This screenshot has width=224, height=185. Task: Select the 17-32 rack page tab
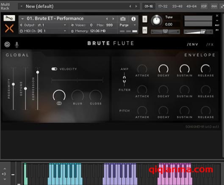(x=163, y=6)
